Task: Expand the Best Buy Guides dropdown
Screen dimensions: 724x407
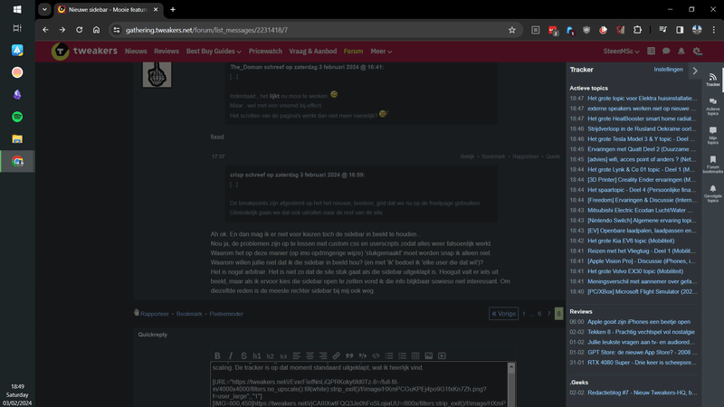Action: point(214,52)
